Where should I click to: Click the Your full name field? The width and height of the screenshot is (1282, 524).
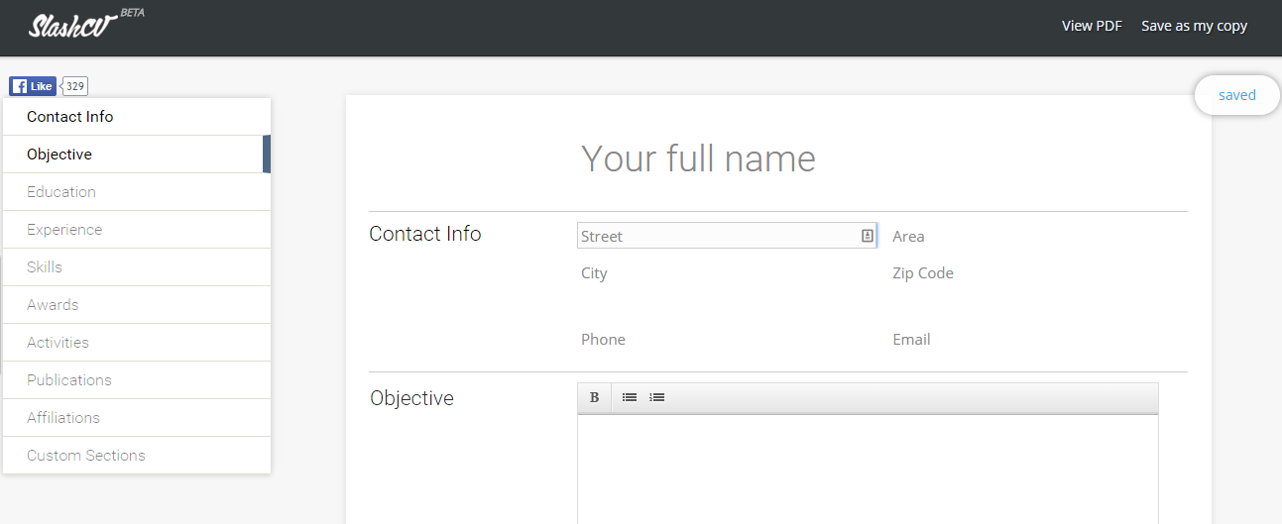click(698, 158)
